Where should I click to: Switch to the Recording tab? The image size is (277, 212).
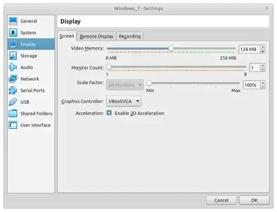[x=130, y=36]
